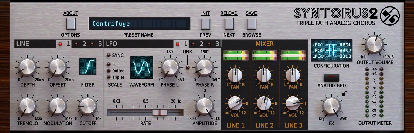Image resolution: width=414 pixels, height=133 pixels.
Task: Select the Dotted scale option
Action: [x=109, y=71]
